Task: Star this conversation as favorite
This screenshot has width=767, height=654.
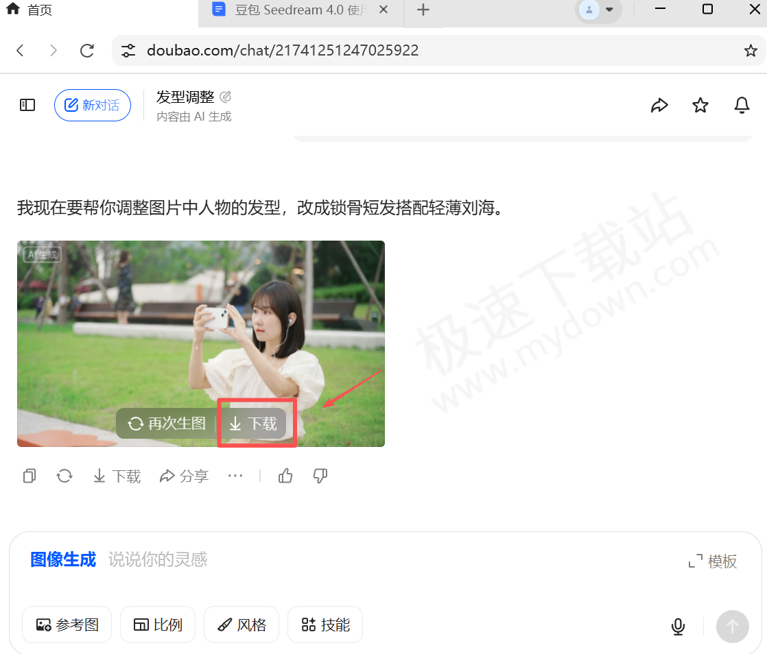Action: [700, 105]
